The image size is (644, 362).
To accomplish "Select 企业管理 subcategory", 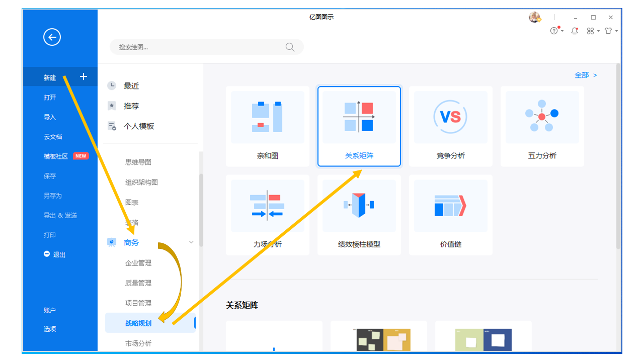I will (x=138, y=263).
